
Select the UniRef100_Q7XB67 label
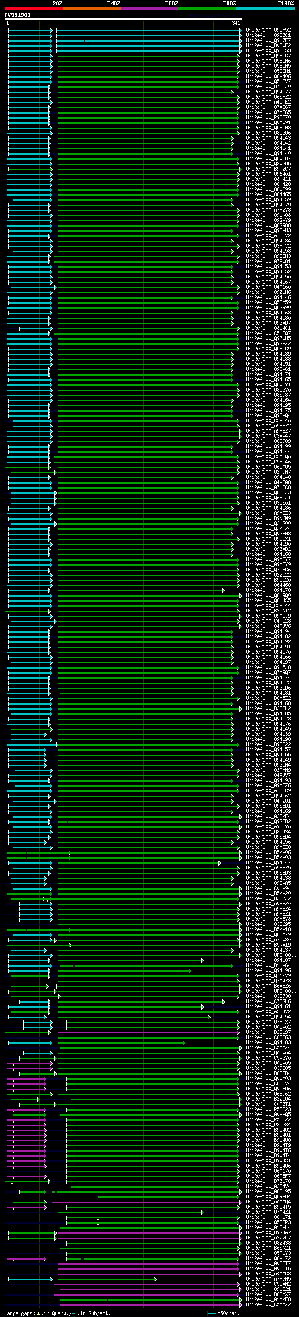268,107
